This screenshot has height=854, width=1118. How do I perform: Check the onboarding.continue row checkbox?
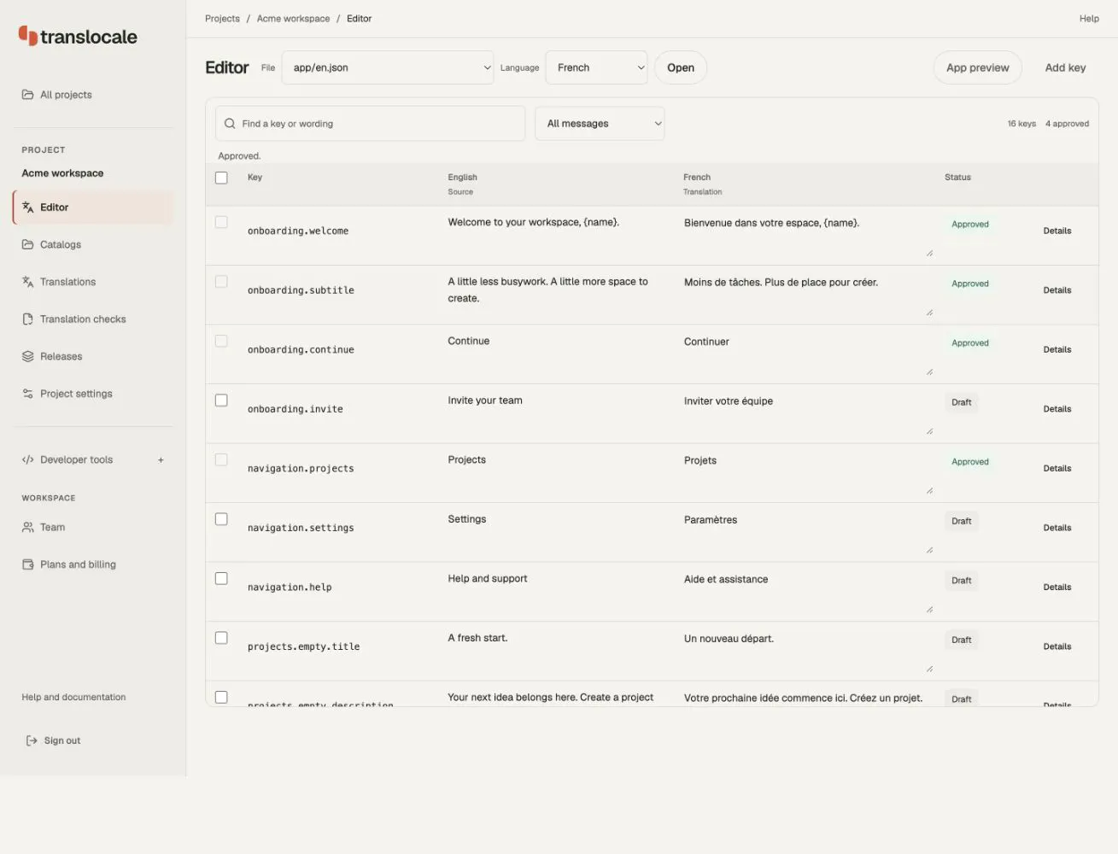(221, 341)
